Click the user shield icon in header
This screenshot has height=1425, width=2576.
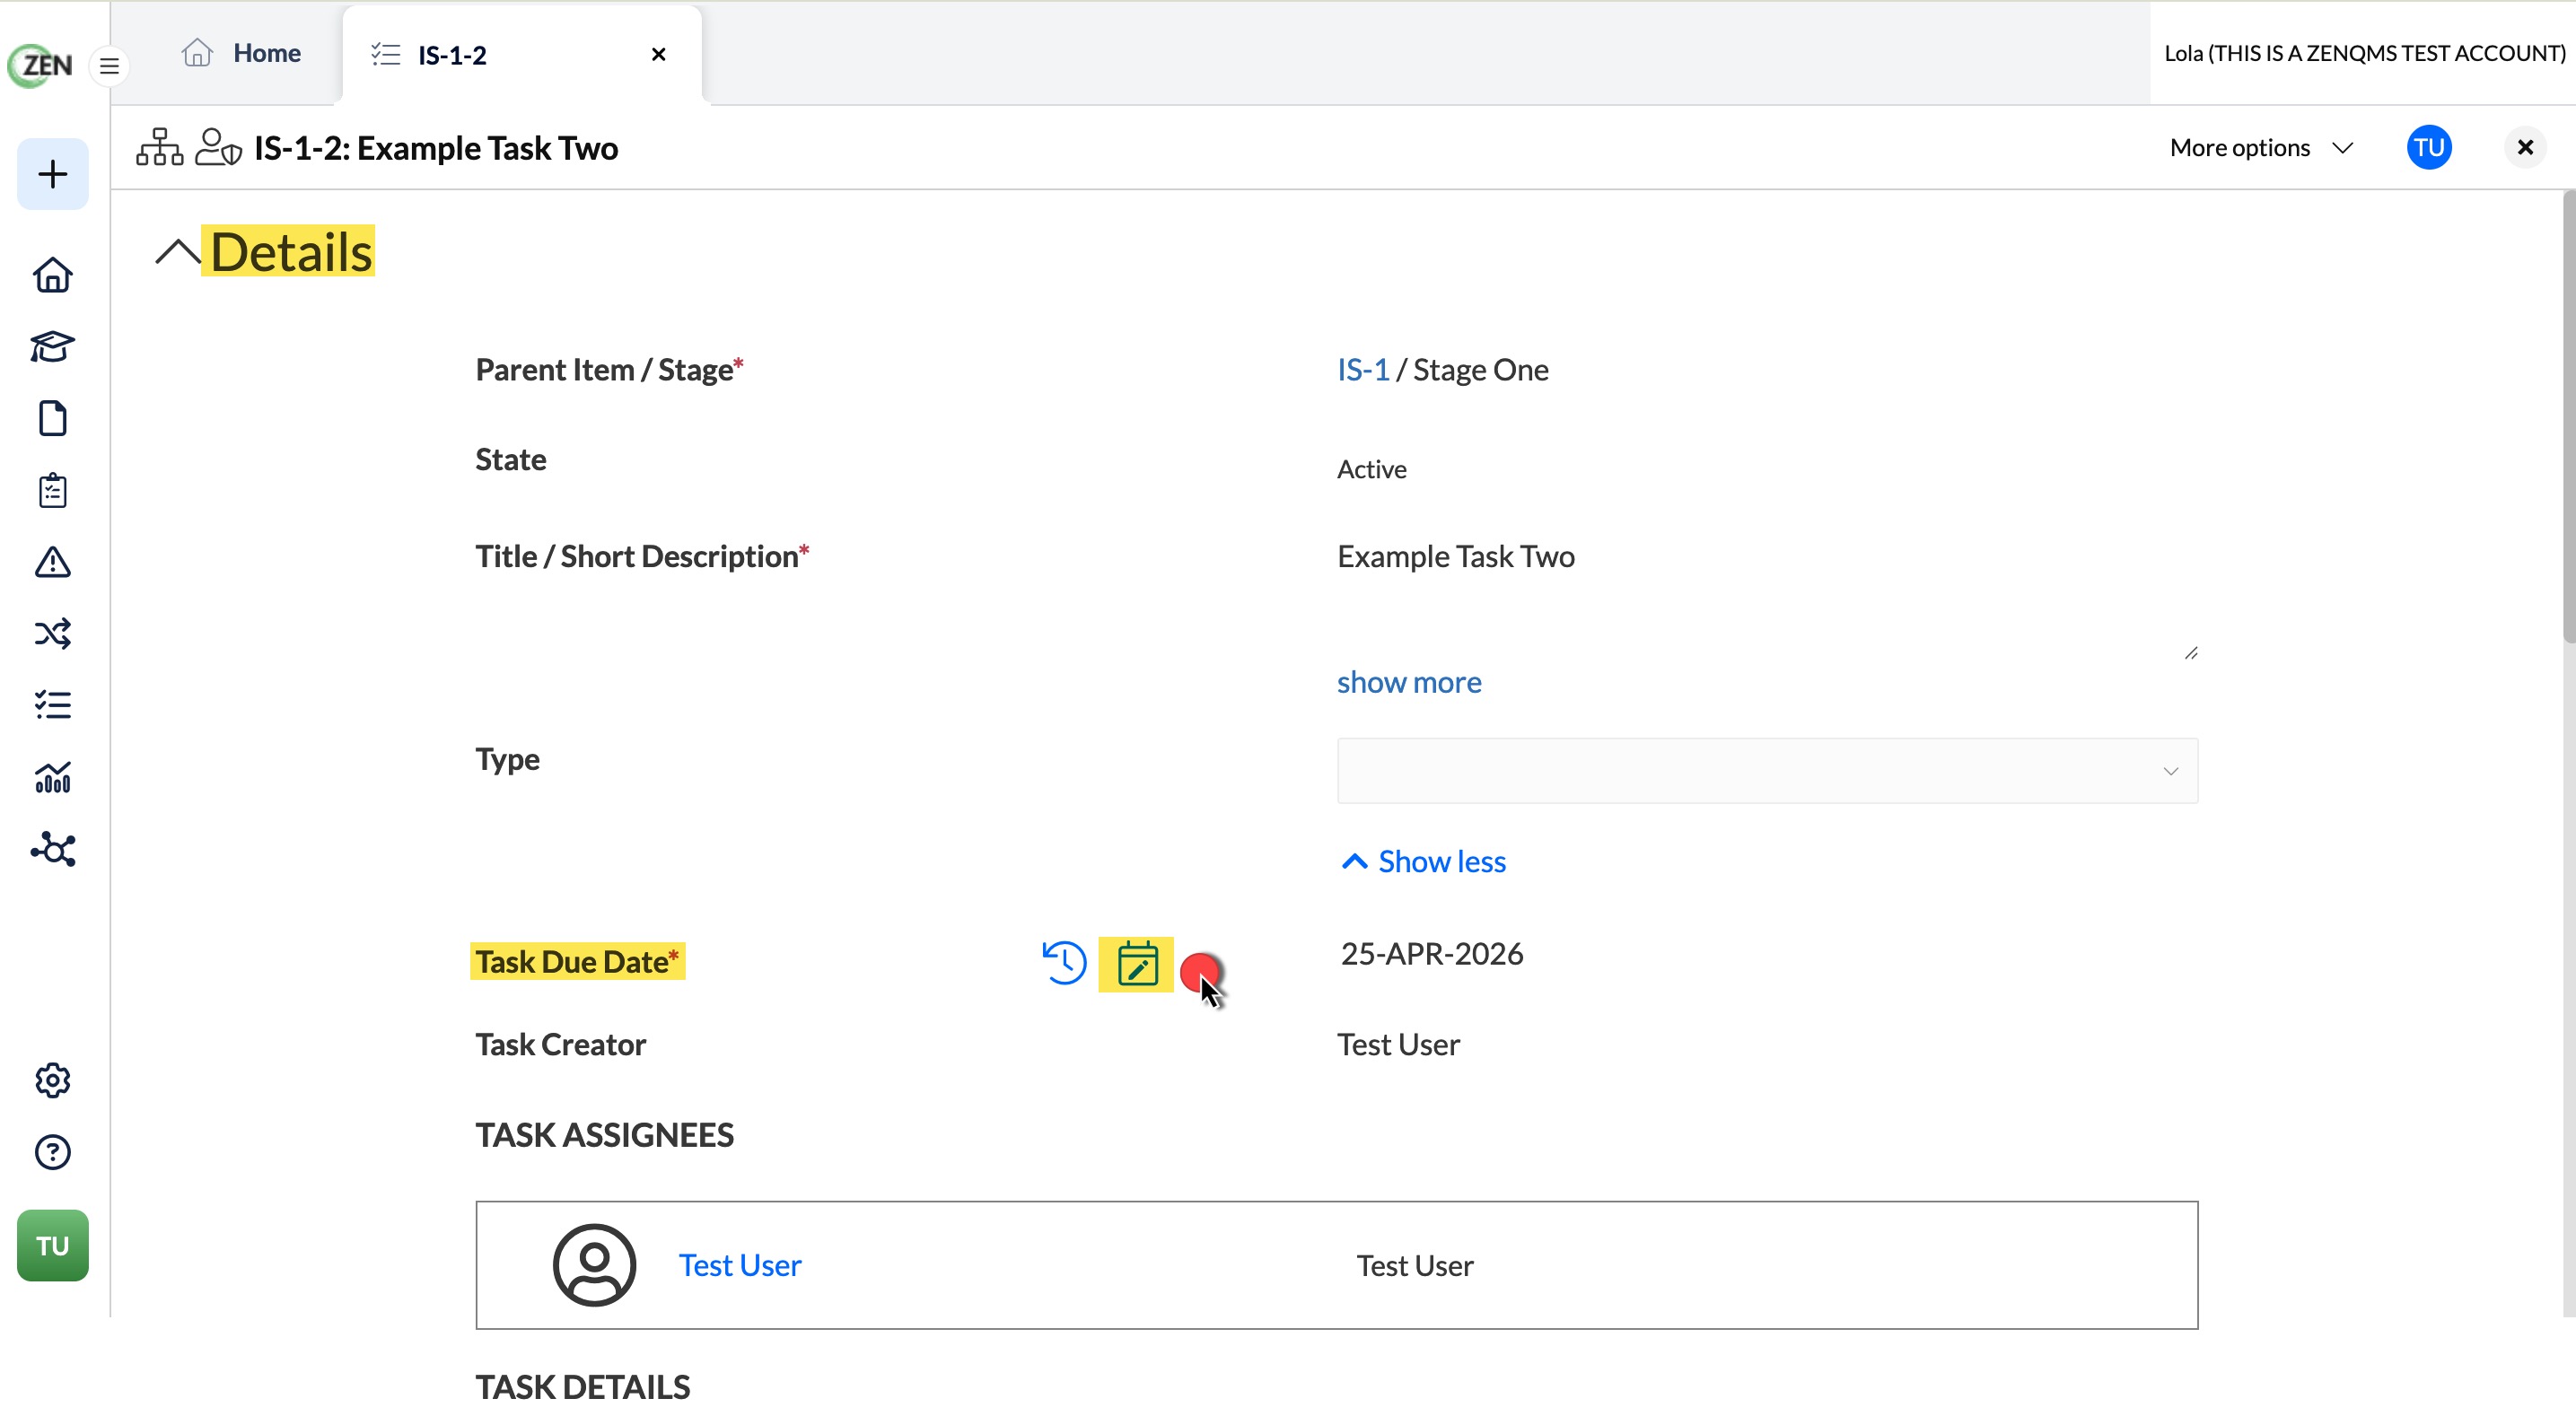tap(218, 147)
